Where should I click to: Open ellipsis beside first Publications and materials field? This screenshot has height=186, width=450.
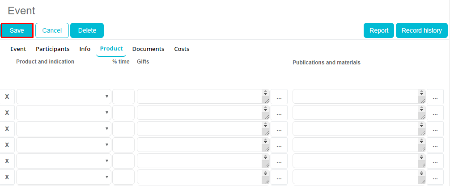coord(435,97)
